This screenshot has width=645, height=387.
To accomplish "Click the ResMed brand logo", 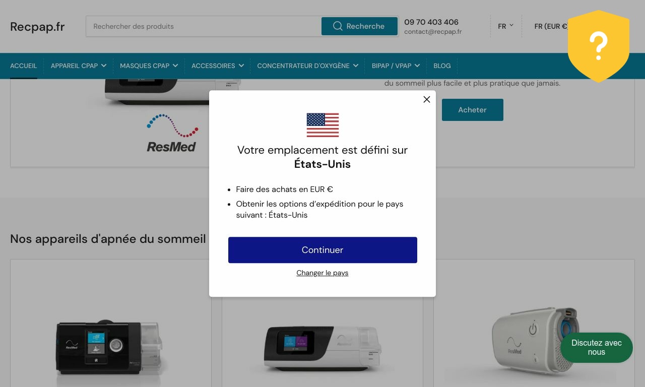I will pos(172,134).
